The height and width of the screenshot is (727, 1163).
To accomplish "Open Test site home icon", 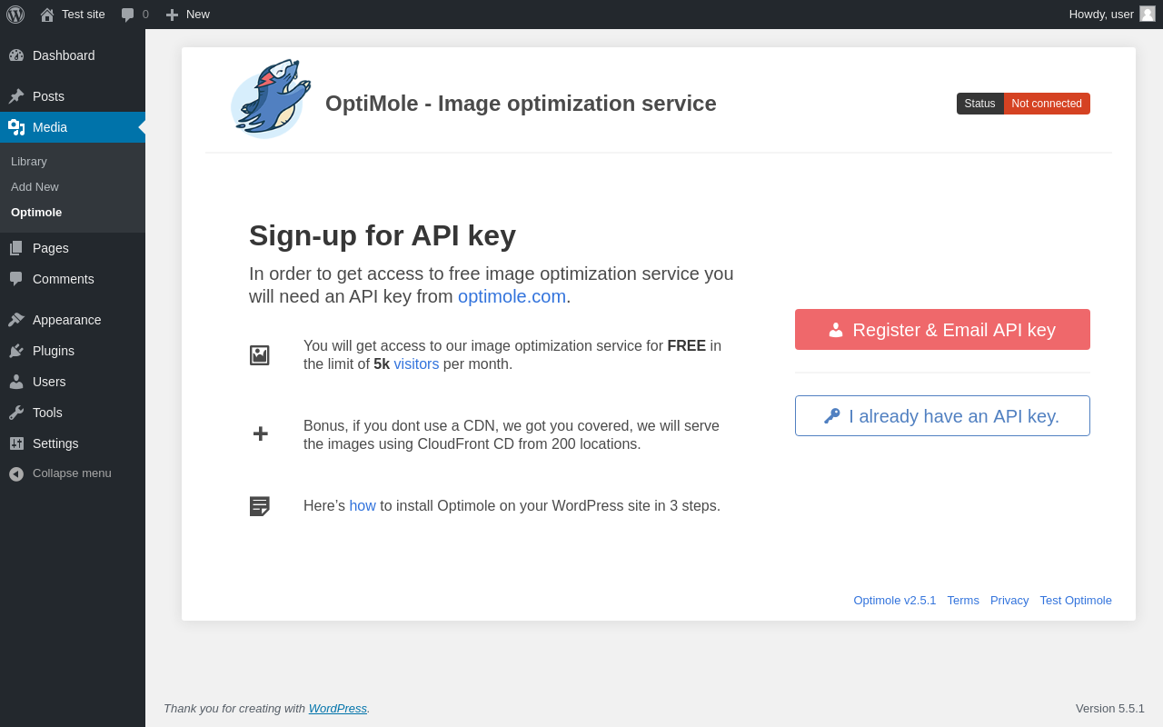I will coord(47,15).
